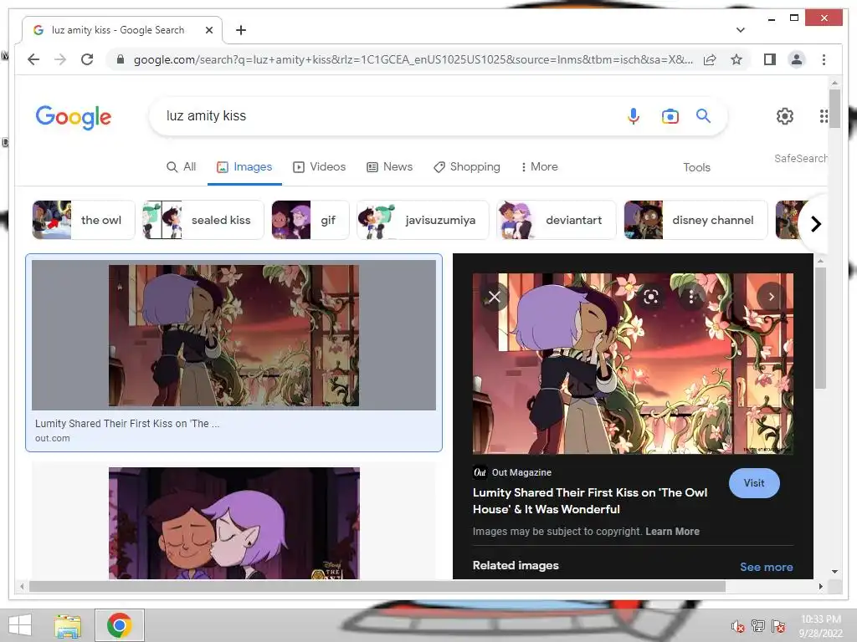Click the muted volume tray icon

737,626
